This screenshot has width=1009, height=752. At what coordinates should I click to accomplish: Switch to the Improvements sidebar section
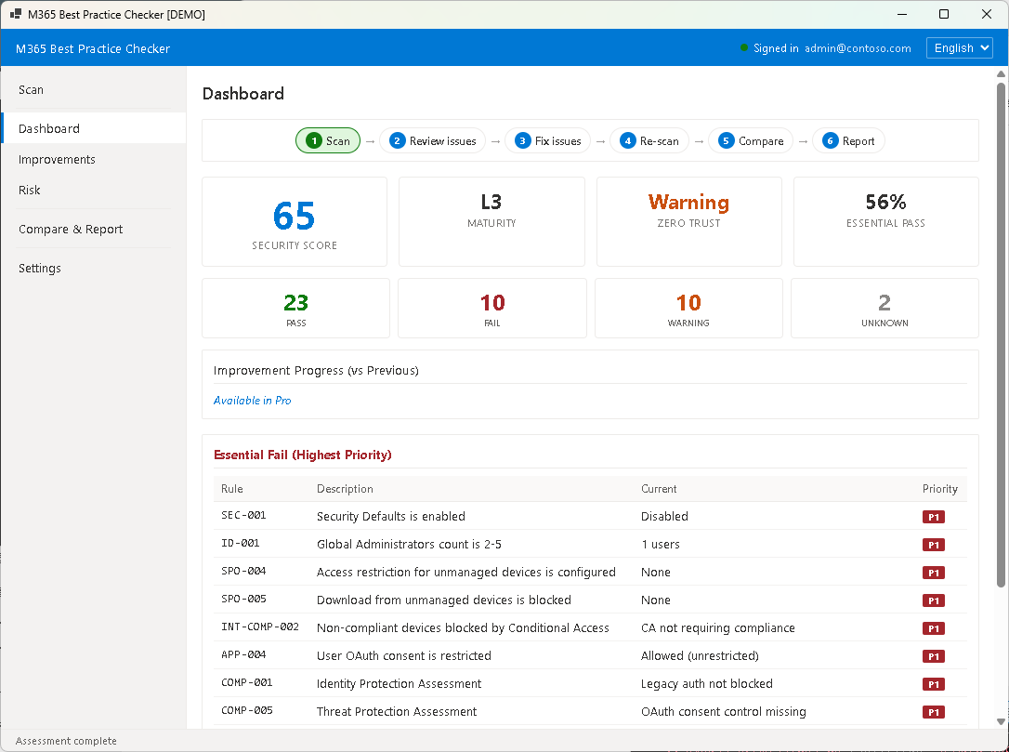[x=58, y=159]
